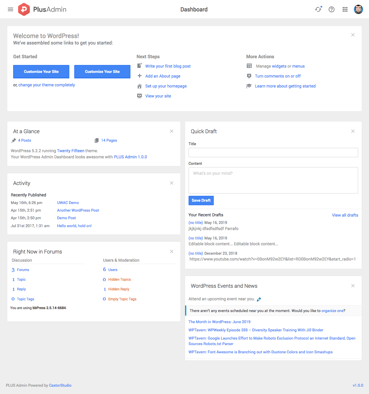Screen dimensions: 369x394
Task: Open the apps grid icon
Action: point(345,9)
